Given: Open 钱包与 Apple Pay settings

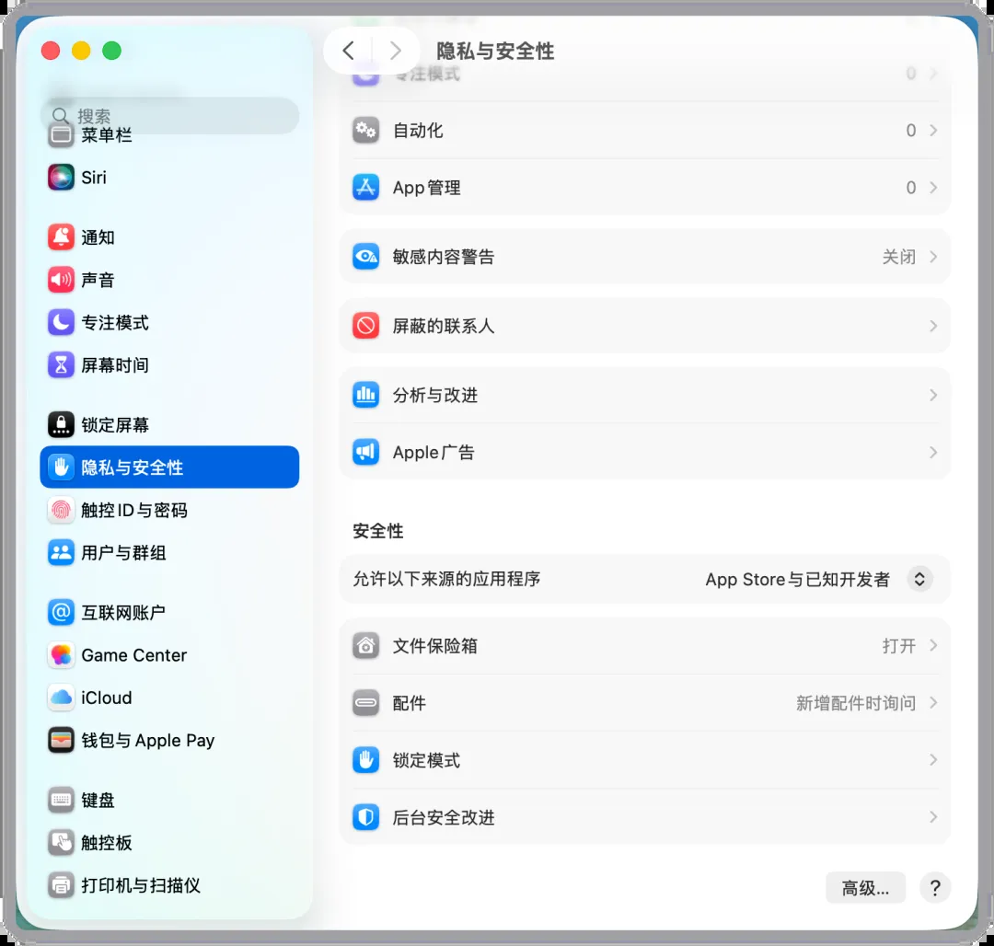Looking at the screenshot, I should pyautogui.click(x=147, y=741).
